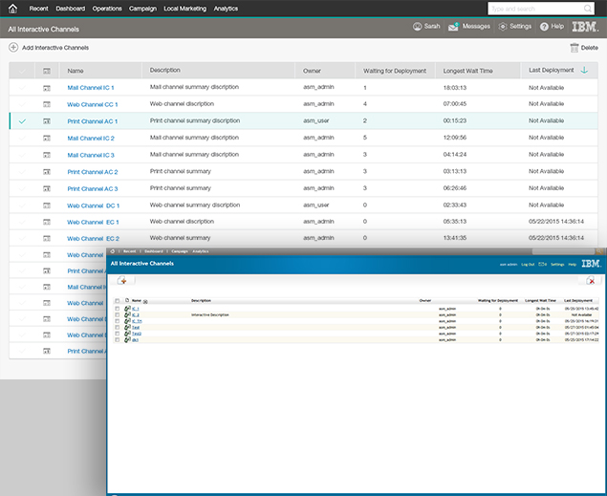Click delete icon in blue window
The width and height of the screenshot is (607, 496).
tap(591, 280)
